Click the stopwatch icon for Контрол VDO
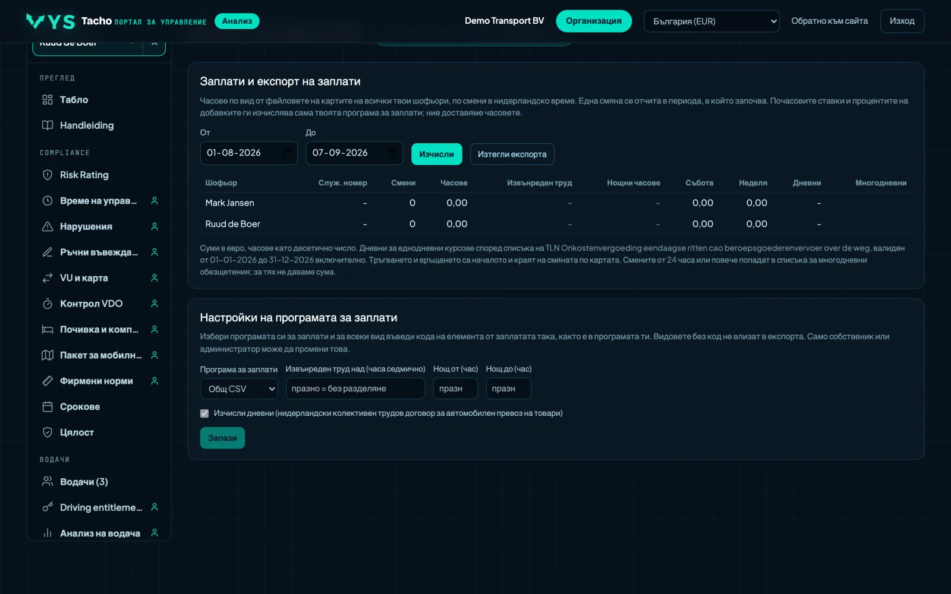The height and width of the screenshot is (594, 951). (x=48, y=304)
